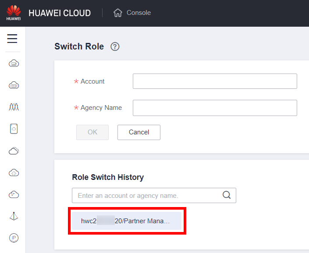Open the hamburger menu in sidebar
Viewport: 309px width, 253px height.
click(12, 39)
